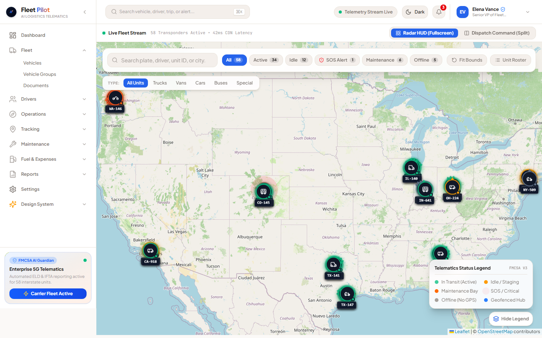Focus the global vehicle and trip search box
The height and width of the screenshot is (338, 542).
pos(178,12)
